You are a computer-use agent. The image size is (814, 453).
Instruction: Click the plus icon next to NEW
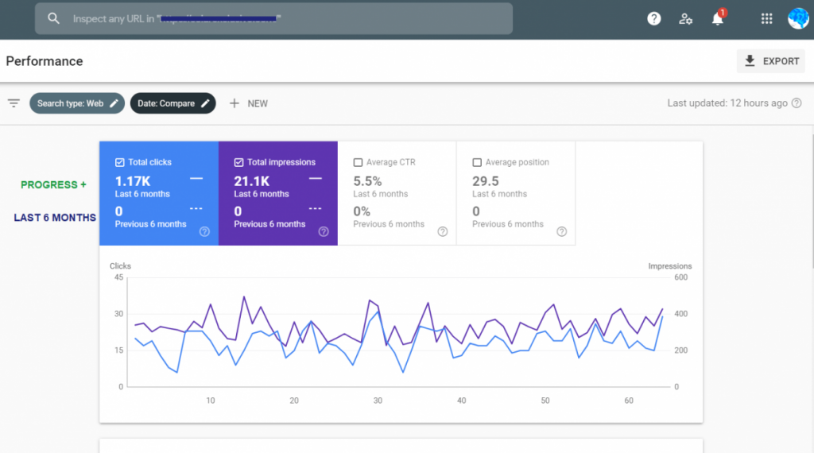click(x=235, y=103)
